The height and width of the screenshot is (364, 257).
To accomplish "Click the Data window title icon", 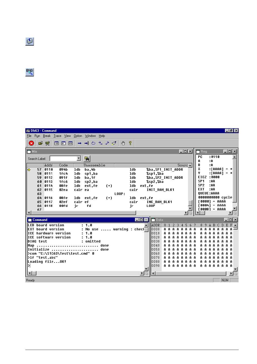I will (x=153, y=220).
